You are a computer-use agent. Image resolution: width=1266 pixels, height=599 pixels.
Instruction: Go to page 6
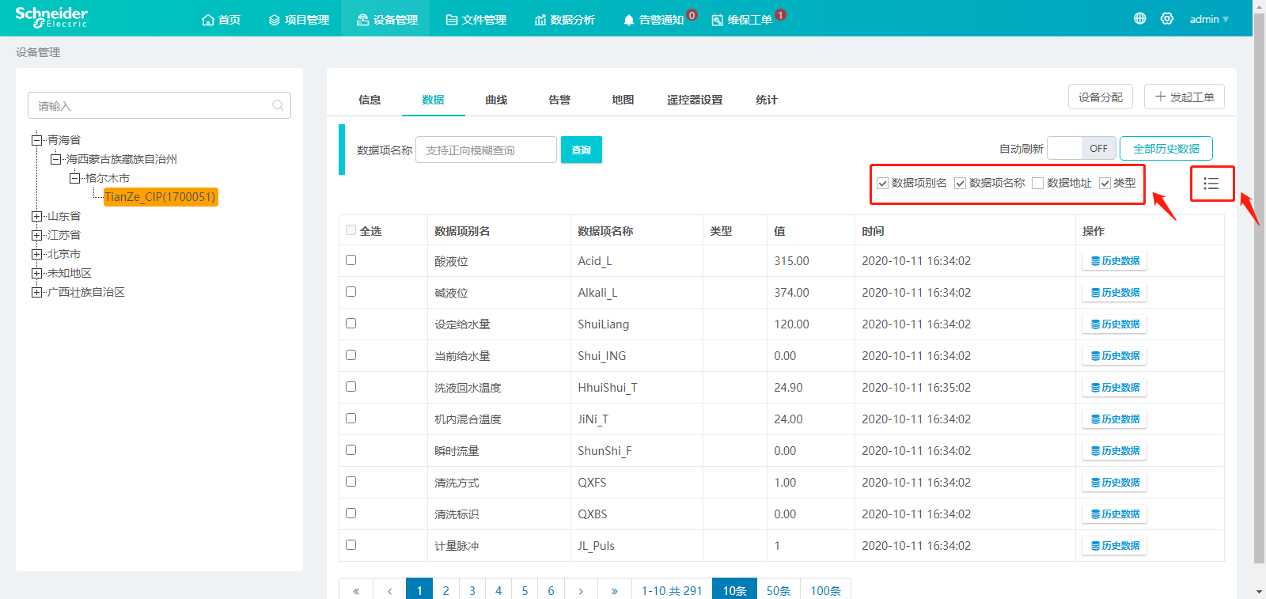(x=551, y=591)
